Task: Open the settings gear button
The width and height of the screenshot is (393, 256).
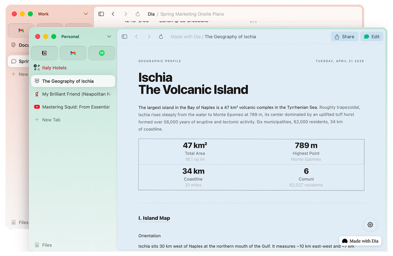Action: tap(370, 225)
